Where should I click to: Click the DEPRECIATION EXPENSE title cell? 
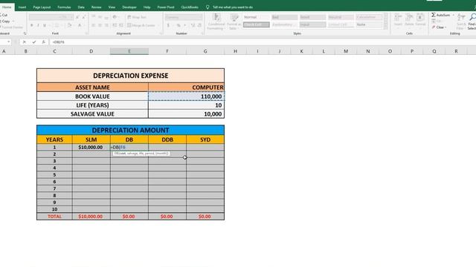tap(131, 76)
